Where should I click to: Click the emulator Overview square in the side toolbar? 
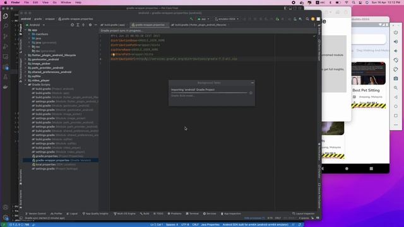click(396, 115)
